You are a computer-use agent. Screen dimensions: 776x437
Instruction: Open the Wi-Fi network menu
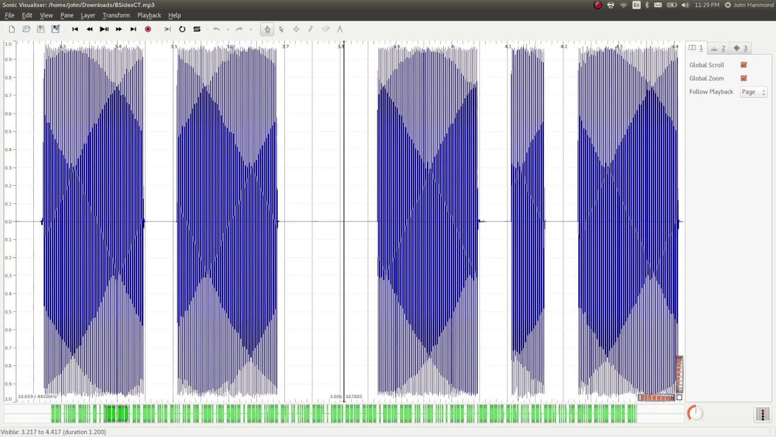623,5
